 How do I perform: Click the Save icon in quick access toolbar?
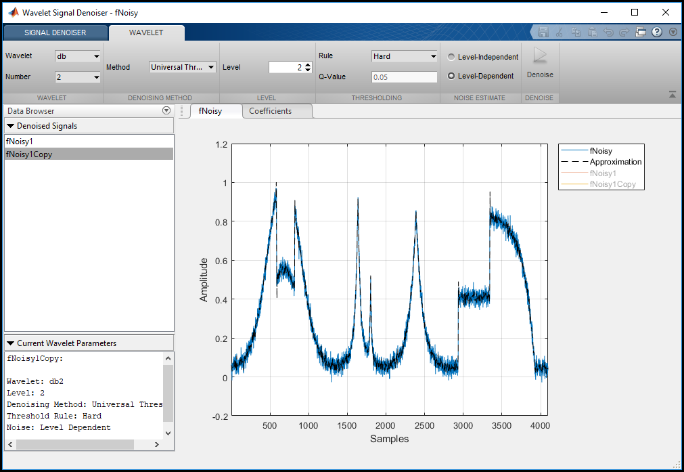coord(543,32)
